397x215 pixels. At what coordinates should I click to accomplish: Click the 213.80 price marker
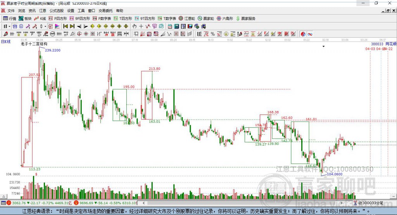(154, 69)
